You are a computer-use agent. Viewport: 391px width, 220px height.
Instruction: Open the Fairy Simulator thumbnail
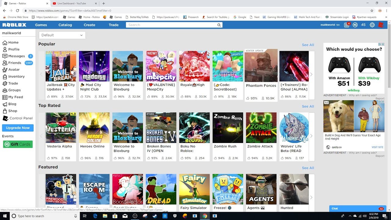[x=194, y=189]
